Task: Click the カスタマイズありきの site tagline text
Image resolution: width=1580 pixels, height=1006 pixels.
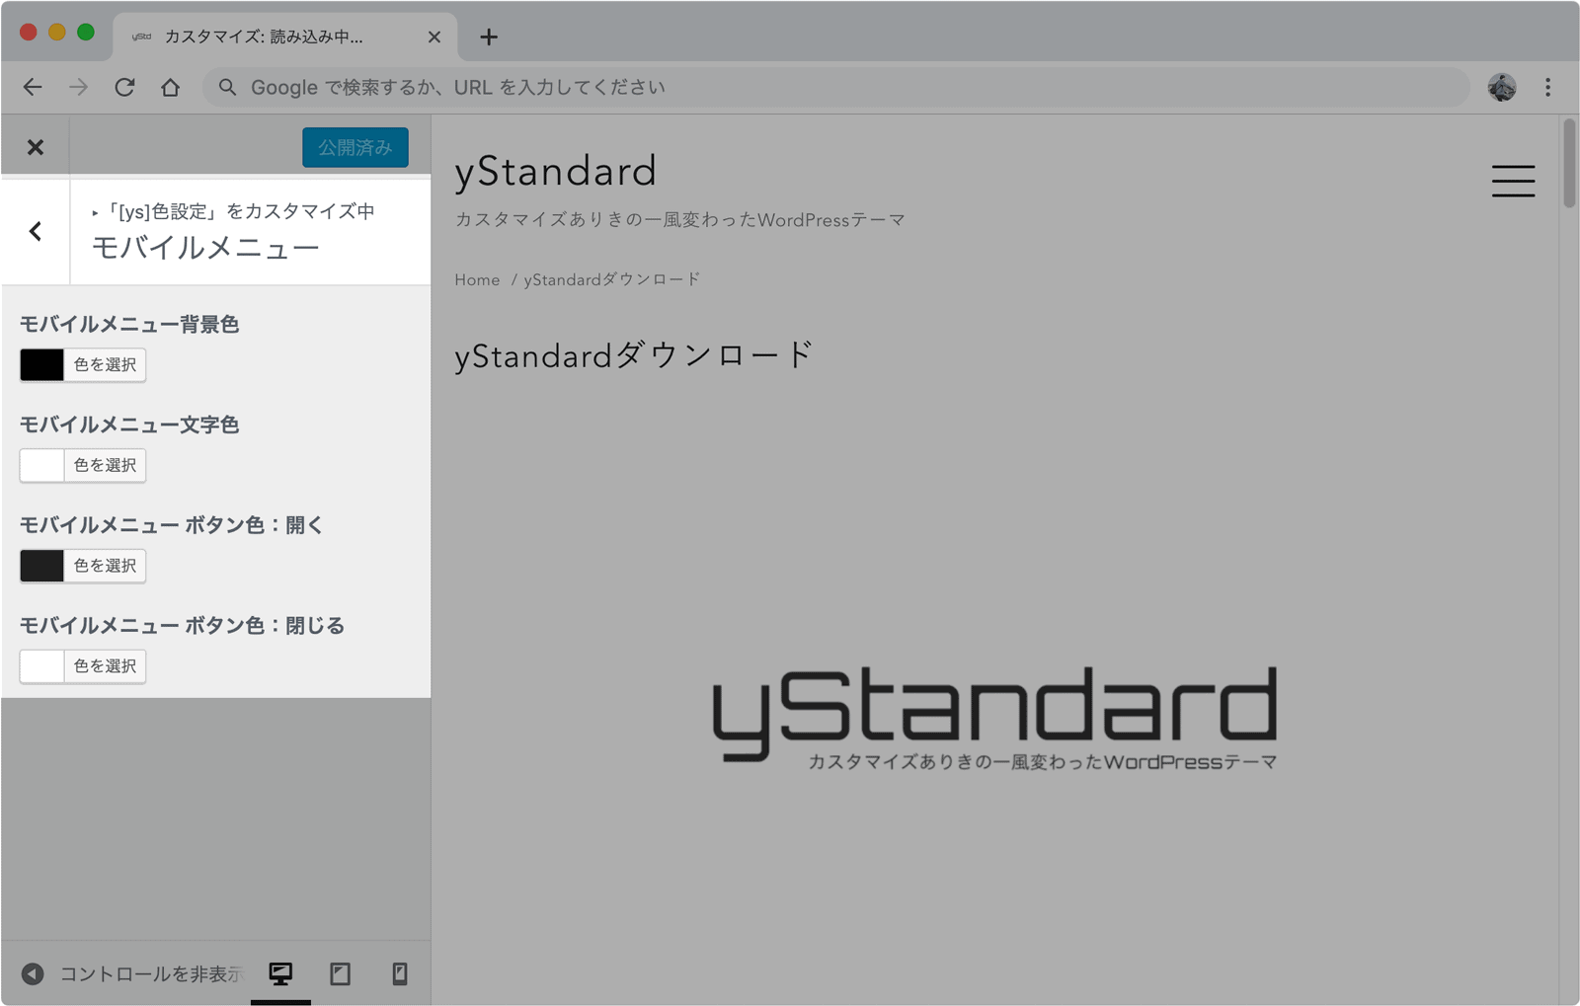Action: point(679,220)
